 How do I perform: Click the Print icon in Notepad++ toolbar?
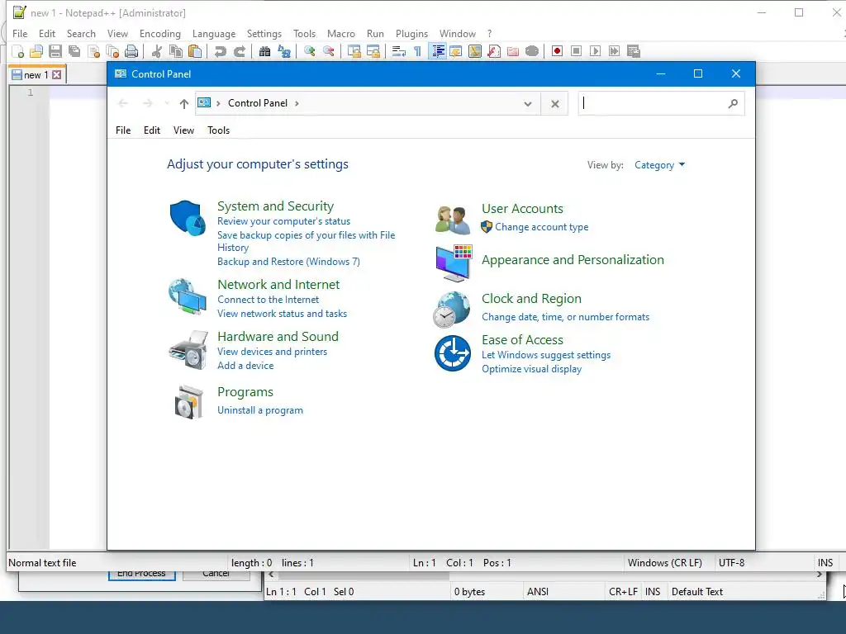[x=131, y=51]
